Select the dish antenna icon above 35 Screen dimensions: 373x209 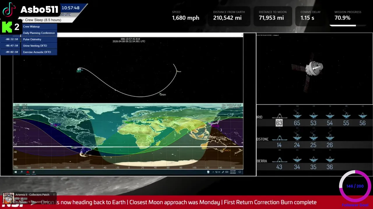point(313,159)
